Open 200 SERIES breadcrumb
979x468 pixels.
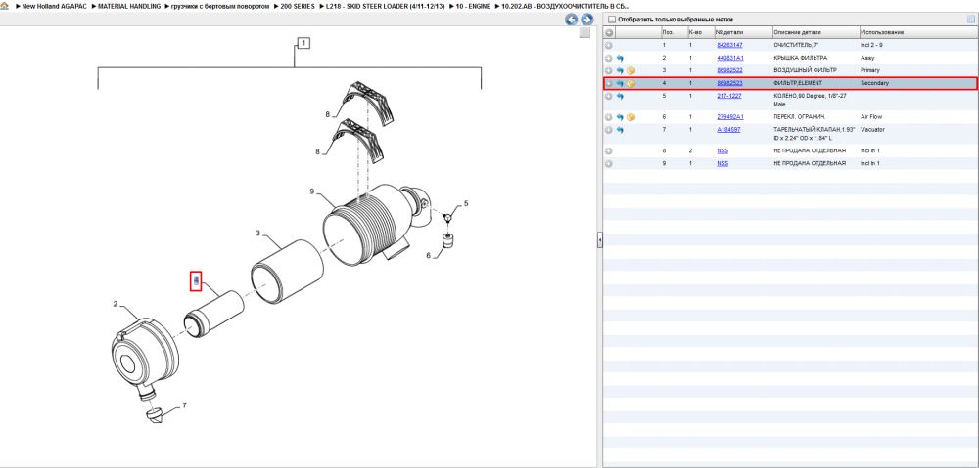click(x=298, y=6)
